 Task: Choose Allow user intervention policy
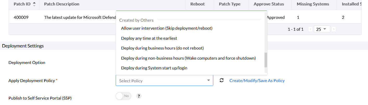[x=167, y=28]
